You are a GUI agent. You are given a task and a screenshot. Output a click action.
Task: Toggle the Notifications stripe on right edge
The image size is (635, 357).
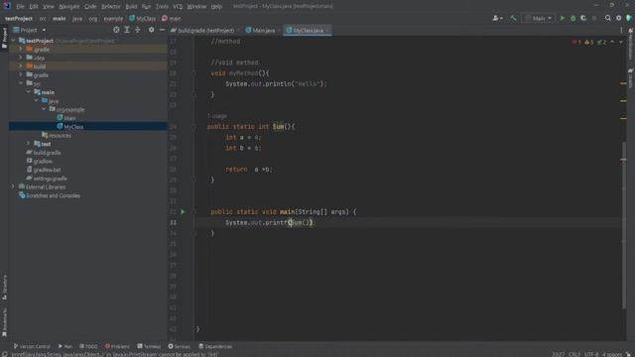[x=631, y=44]
